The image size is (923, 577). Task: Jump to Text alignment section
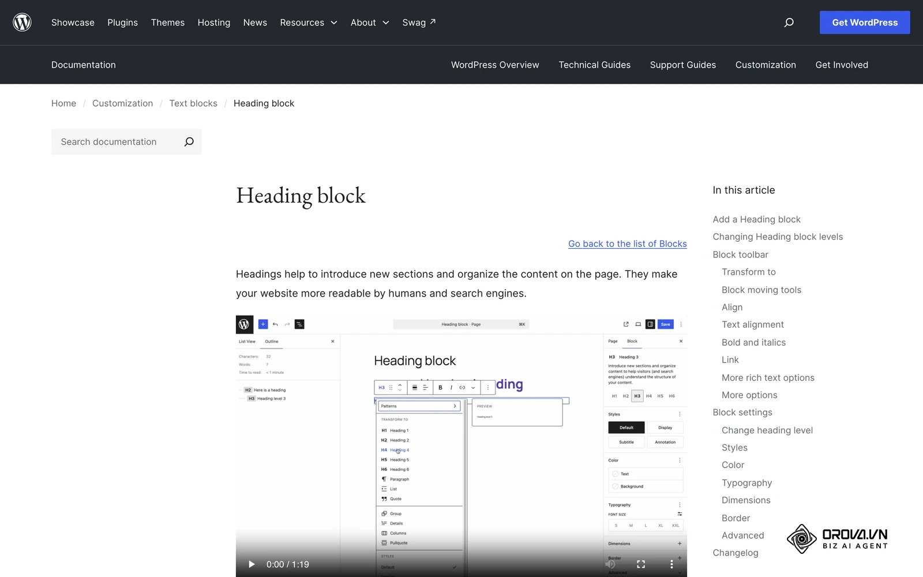pos(753,324)
